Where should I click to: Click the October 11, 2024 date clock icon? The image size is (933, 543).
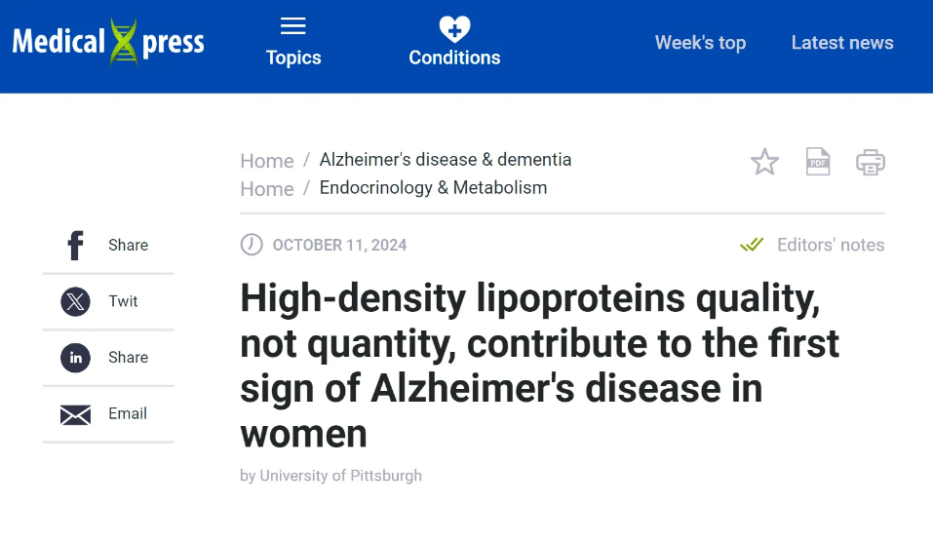pyautogui.click(x=252, y=245)
